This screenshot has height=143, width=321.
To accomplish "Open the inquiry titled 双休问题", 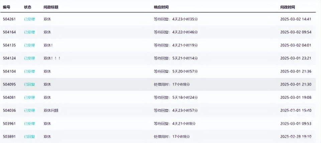I will click(51, 111).
